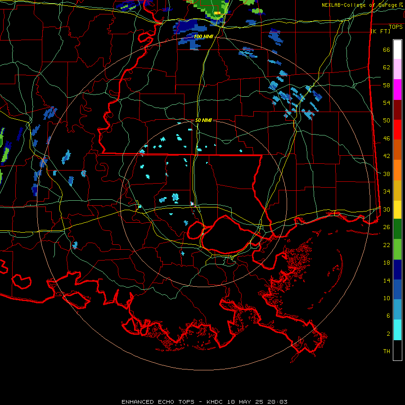
Task: Click the magenta legend swatch
Action: pyautogui.click(x=397, y=90)
